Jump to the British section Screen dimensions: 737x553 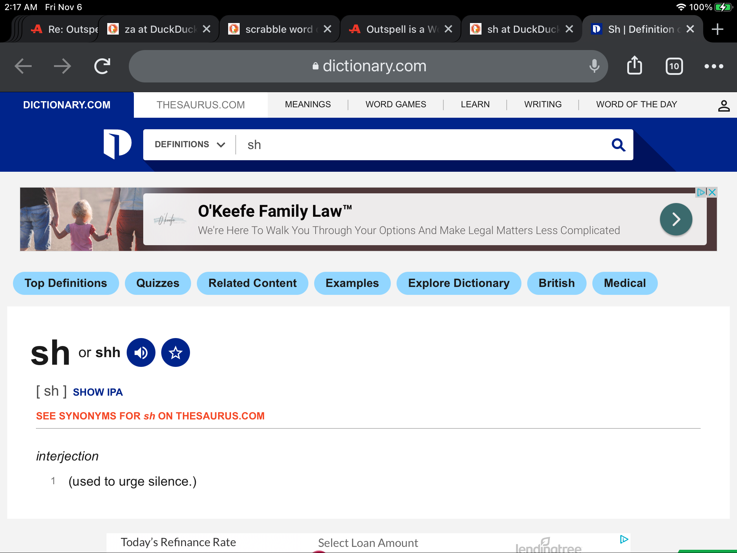tap(556, 283)
